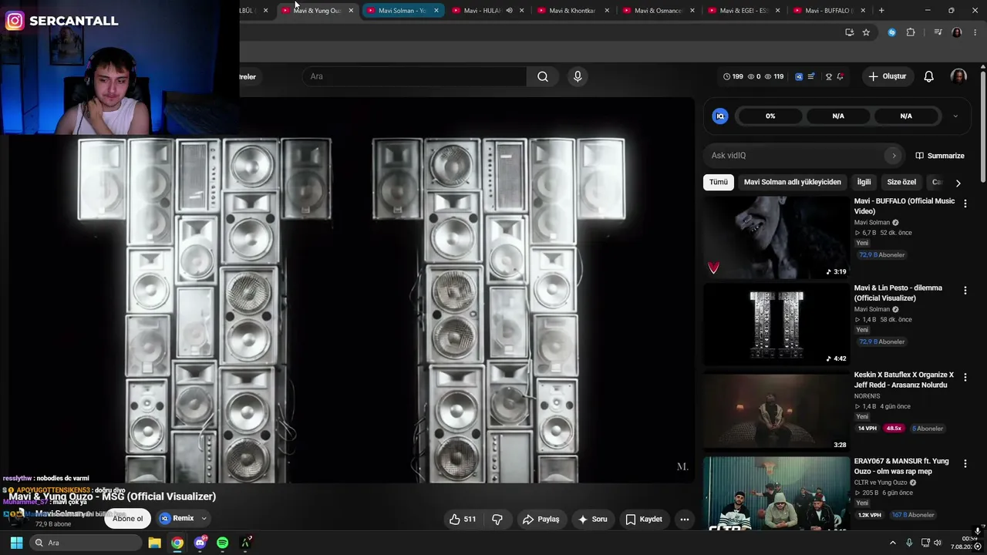Open options for Keskin X Batuflex video
Image resolution: width=987 pixels, height=555 pixels.
tap(965, 378)
